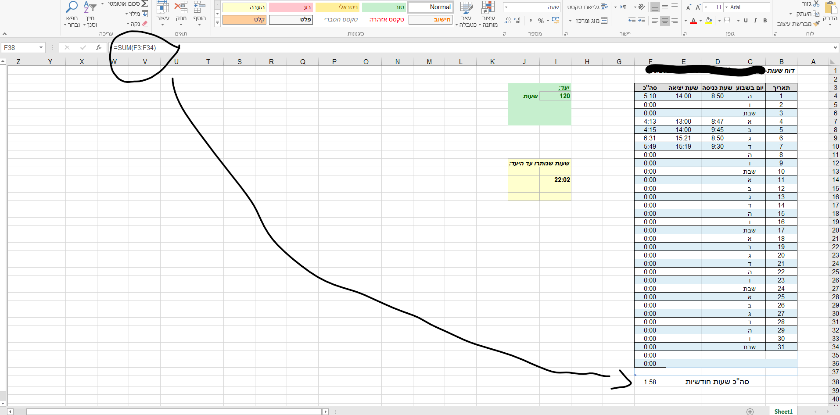Decrease font size with the smaller A icon

tap(689, 7)
